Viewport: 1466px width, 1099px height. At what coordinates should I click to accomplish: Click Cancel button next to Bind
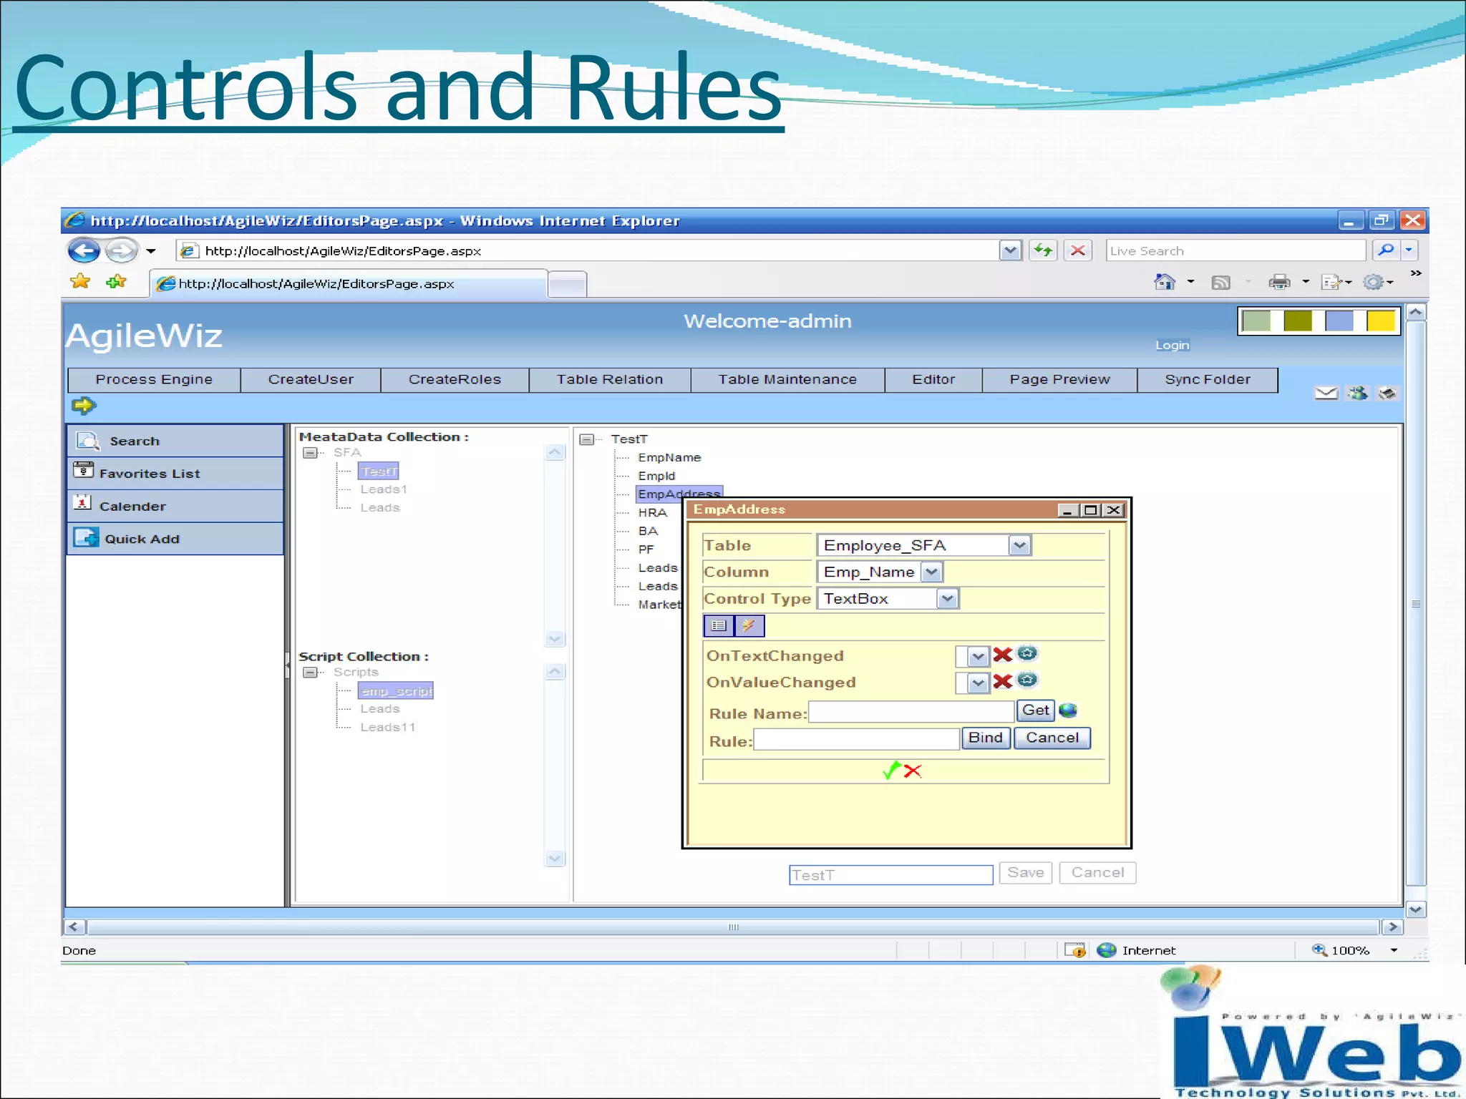(1052, 738)
